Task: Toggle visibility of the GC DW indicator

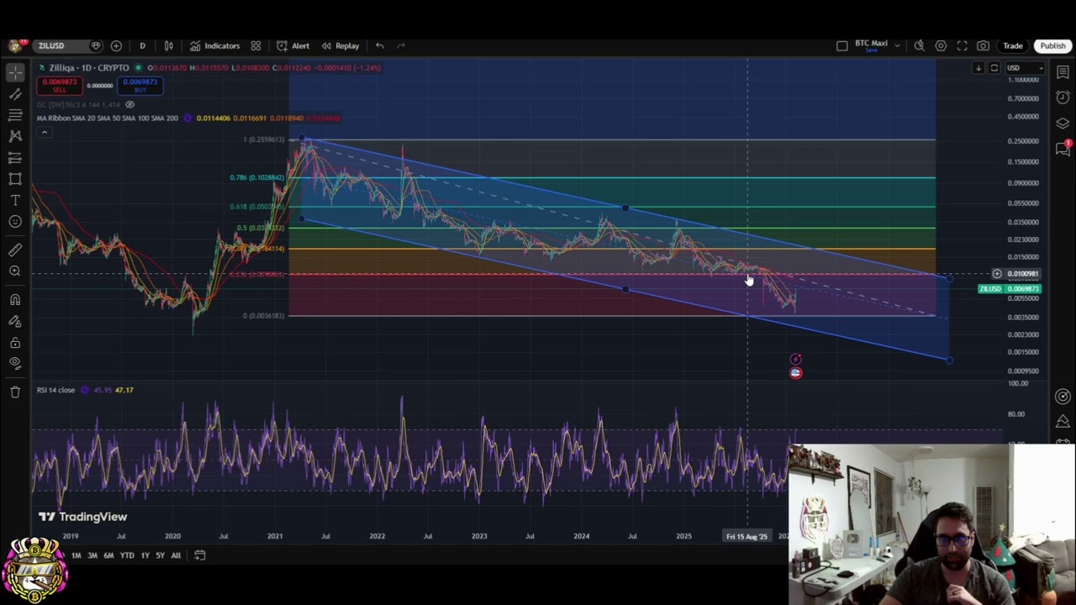Action: click(129, 104)
